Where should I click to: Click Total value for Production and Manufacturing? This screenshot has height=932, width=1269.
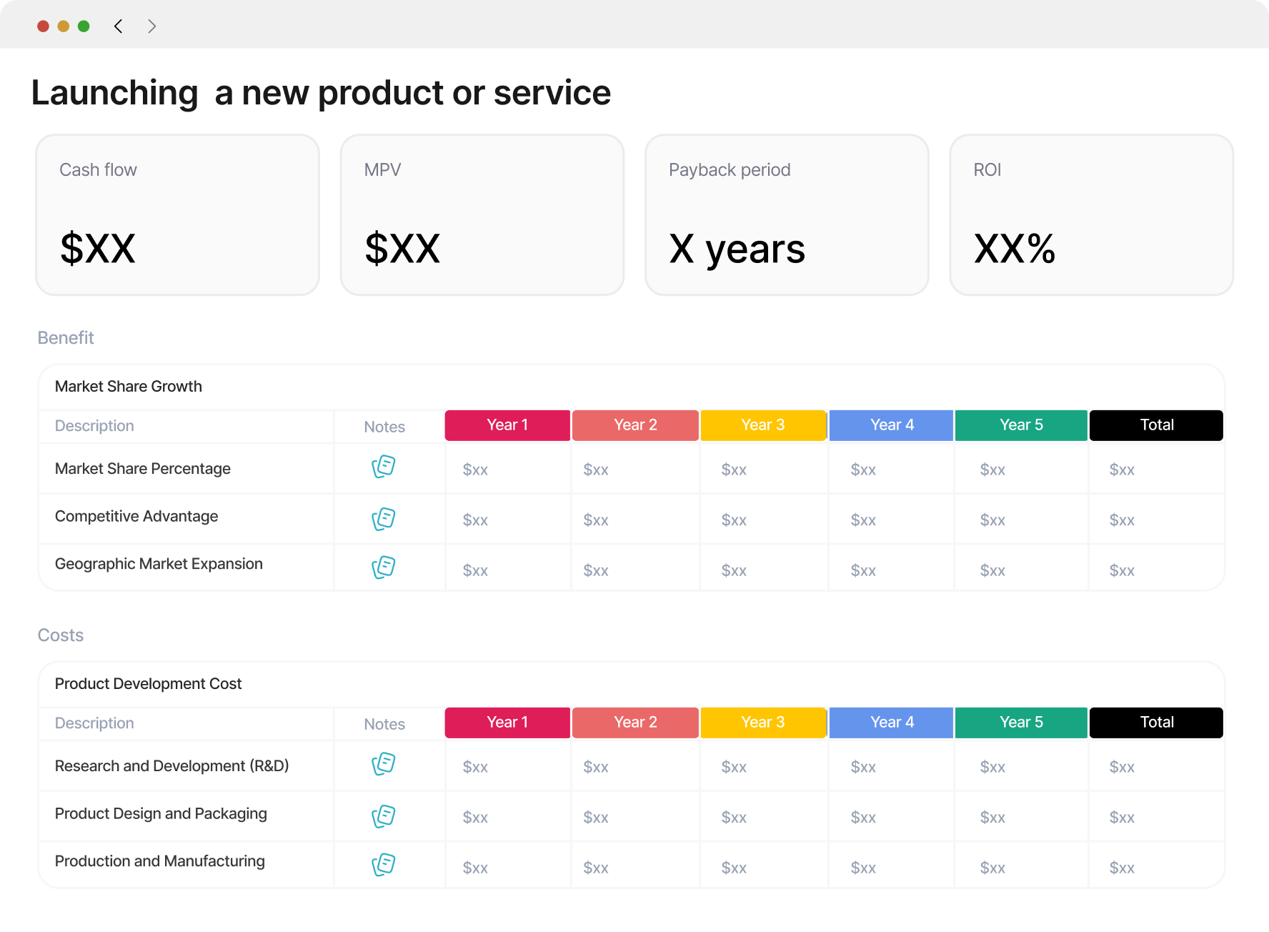coord(1122,868)
